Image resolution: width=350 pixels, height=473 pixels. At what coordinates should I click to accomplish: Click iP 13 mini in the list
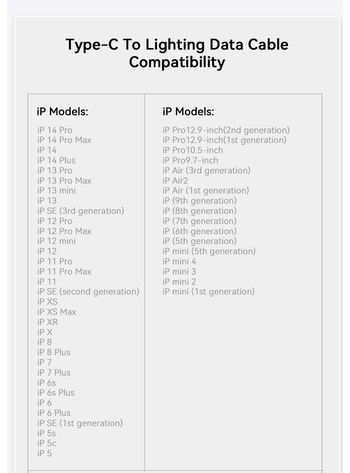[56, 191]
